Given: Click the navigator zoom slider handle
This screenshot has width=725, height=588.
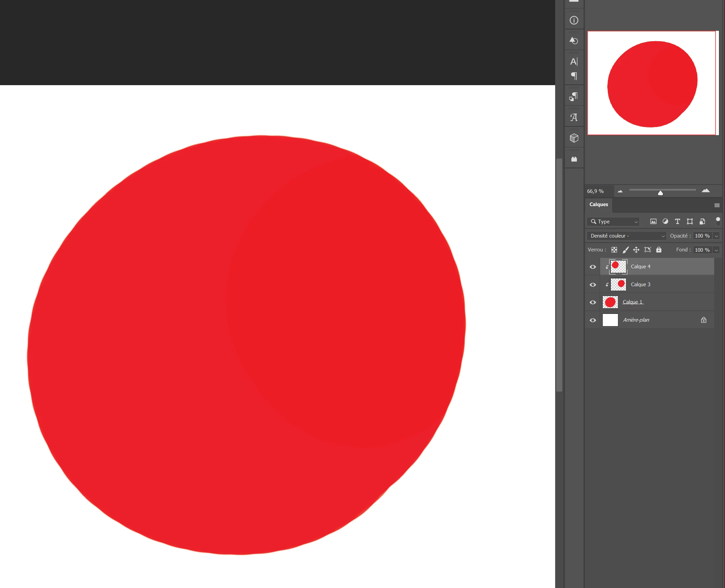Looking at the screenshot, I should click(661, 193).
